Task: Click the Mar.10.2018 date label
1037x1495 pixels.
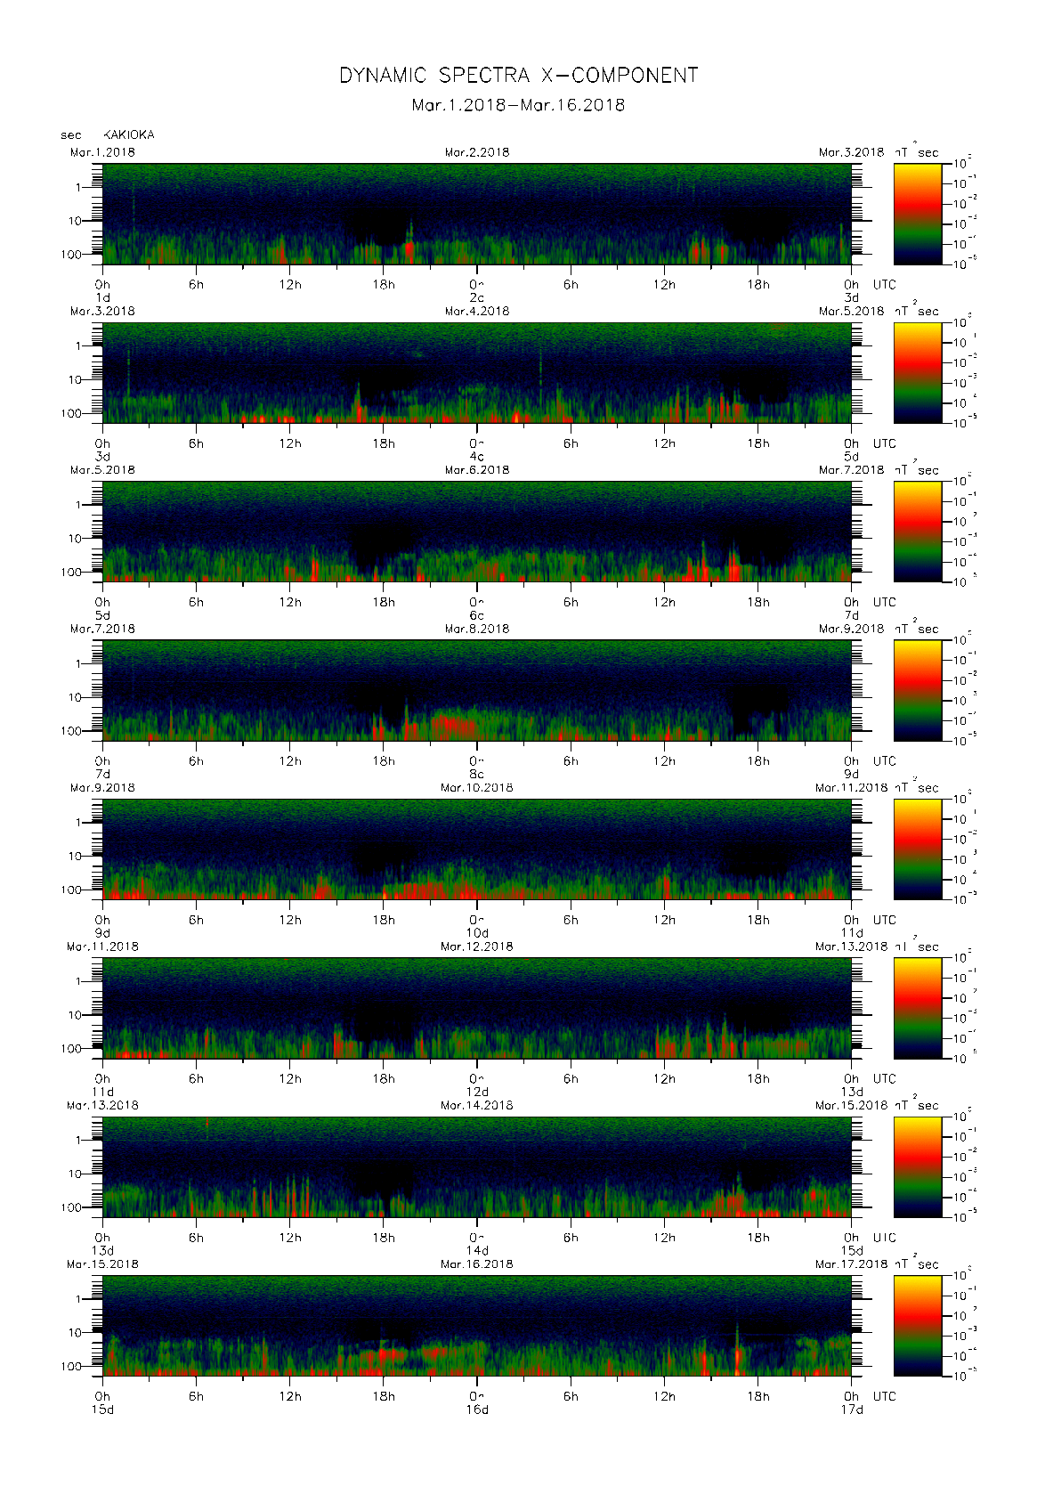Action: pyautogui.click(x=477, y=787)
